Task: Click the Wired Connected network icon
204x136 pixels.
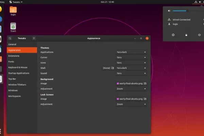Action: pyautogui.click(x=169, y=19)
